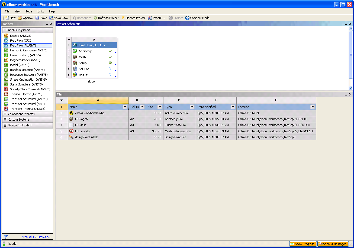The height and width of the screenshot is (248, 354).
Task: Select the Fluid Flow (CFX) system icon
Action: pos(6,41)
